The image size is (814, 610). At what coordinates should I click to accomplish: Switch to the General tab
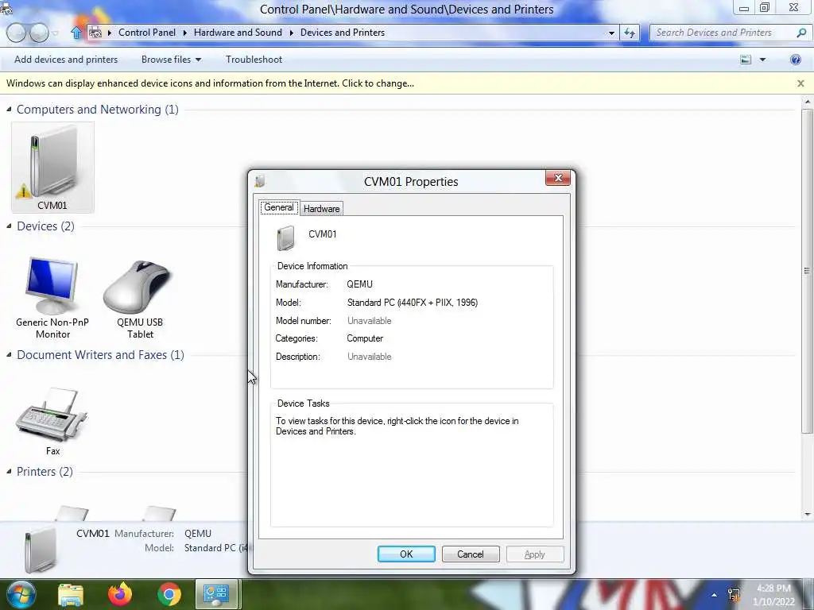tap(279, 207)
